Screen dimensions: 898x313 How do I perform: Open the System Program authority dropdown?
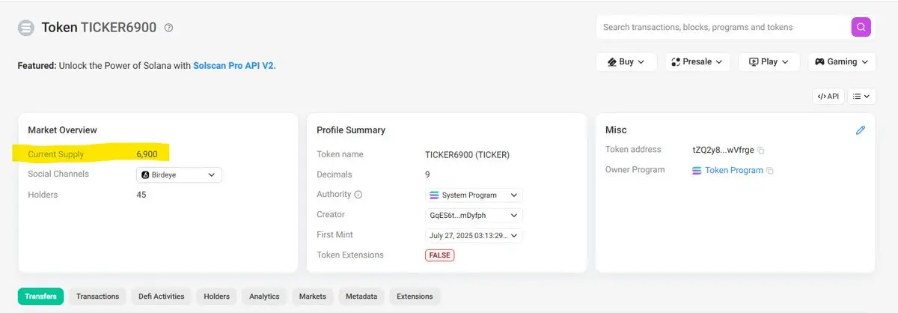(x=474, y=195)
